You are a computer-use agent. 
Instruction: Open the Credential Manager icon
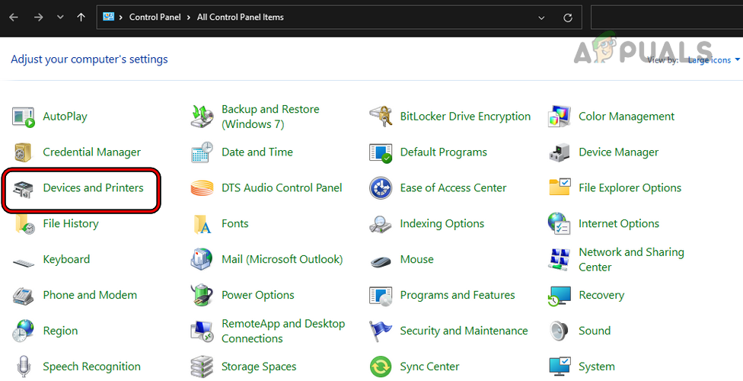point(24,152)
